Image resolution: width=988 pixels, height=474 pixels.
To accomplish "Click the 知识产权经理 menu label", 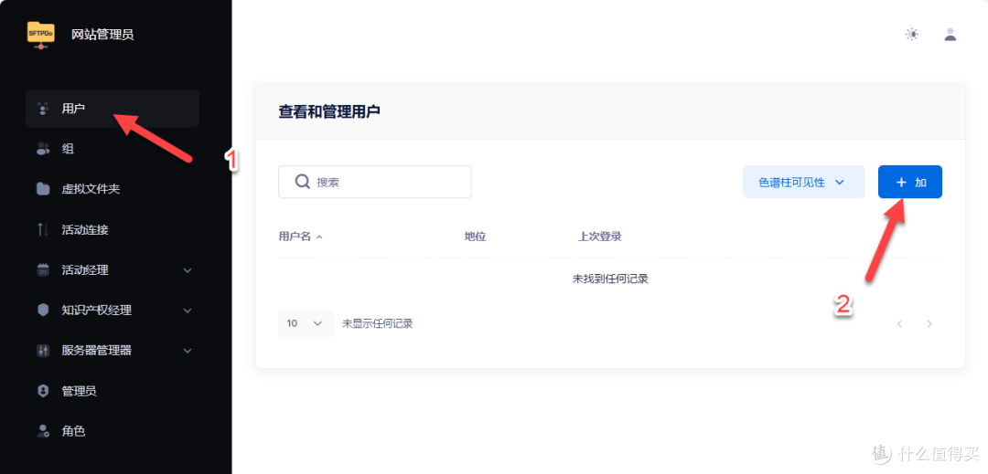I will coord(96,311).
